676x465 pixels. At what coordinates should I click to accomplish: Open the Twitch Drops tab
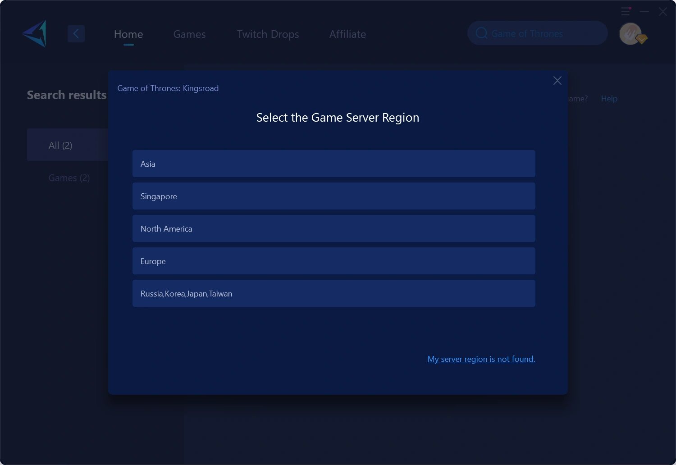pos(268,34)
